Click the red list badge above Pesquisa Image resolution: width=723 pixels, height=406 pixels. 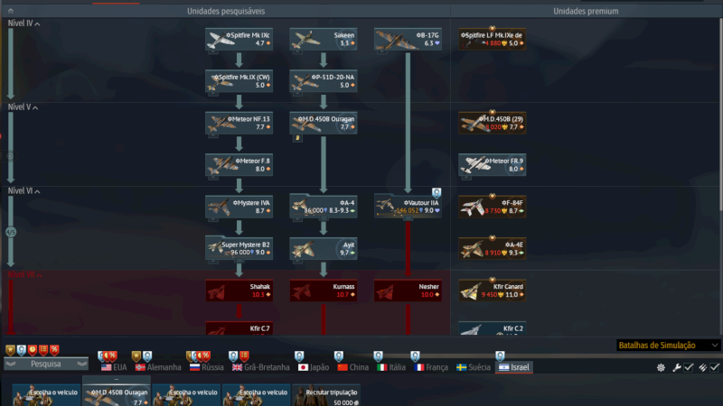[43, 350]
